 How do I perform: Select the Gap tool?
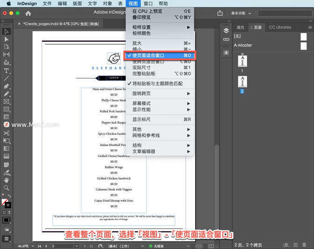click(x=7, y=55)
